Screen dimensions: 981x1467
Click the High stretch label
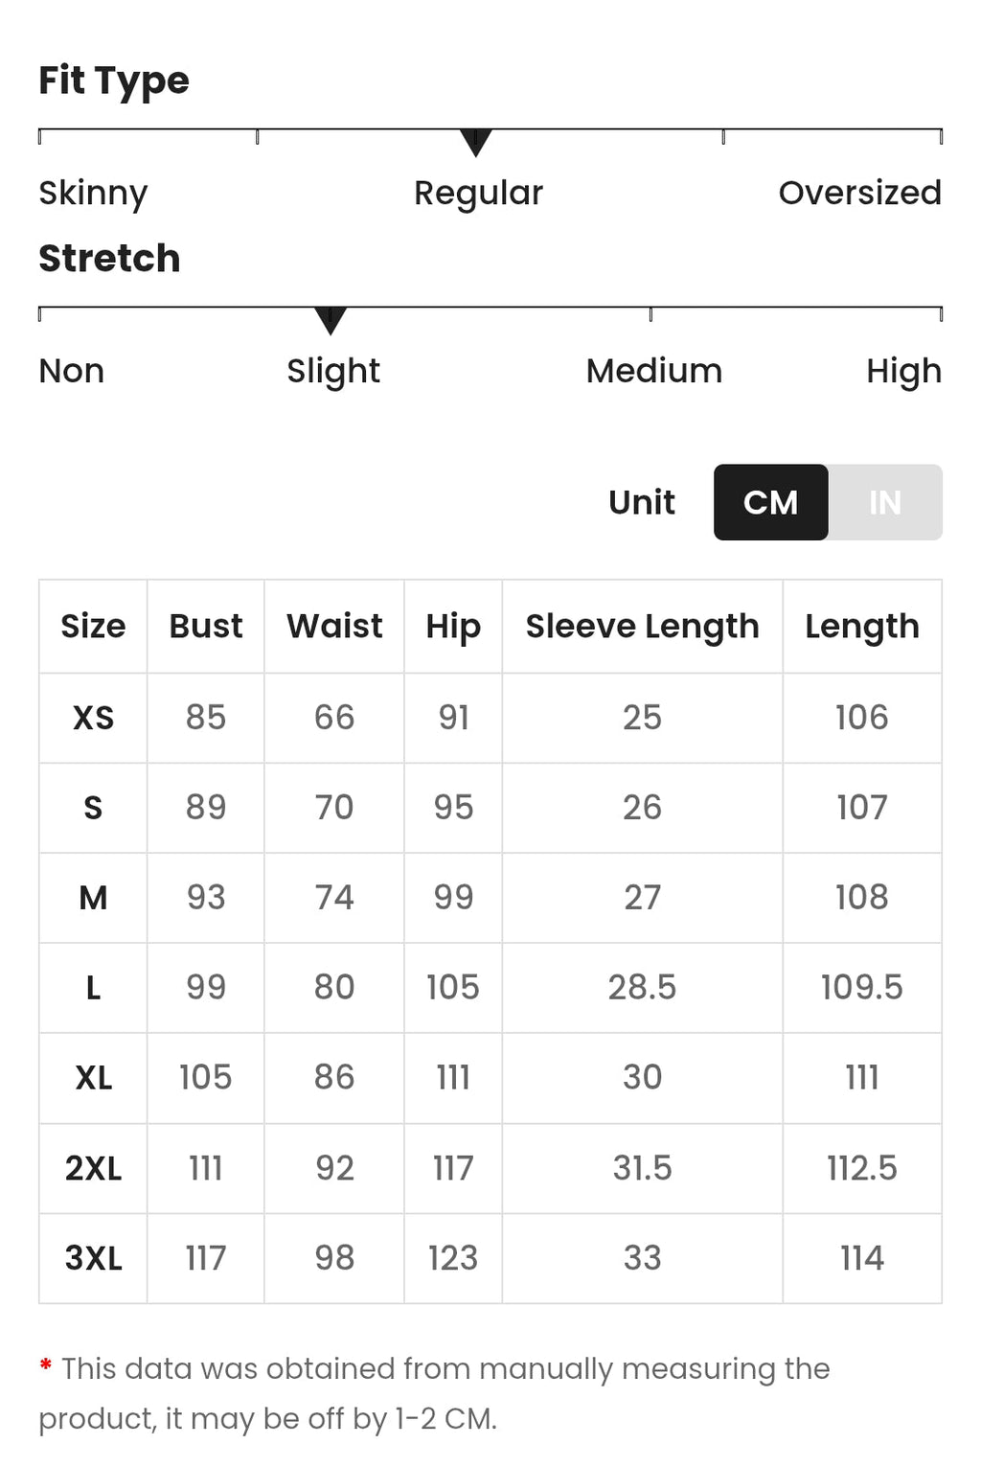tap(904, 372)
